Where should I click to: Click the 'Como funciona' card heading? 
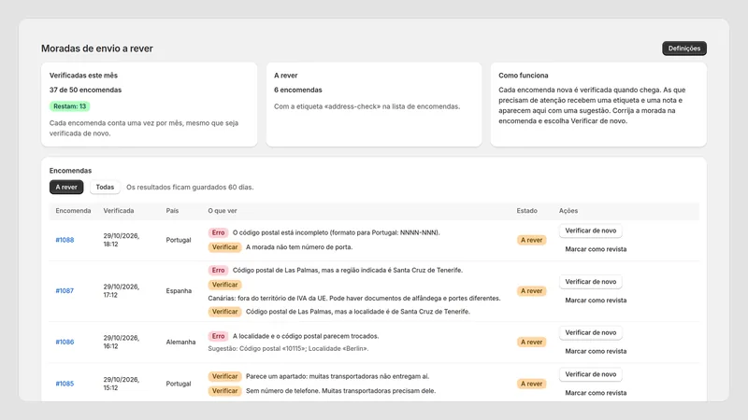524,76
